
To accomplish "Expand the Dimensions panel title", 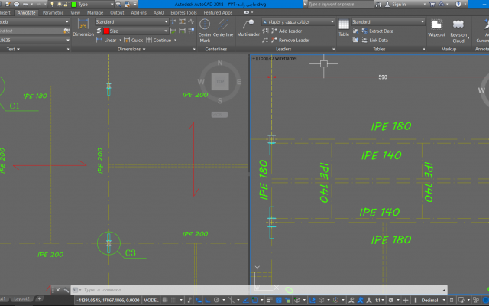I will tap(131, 49).
